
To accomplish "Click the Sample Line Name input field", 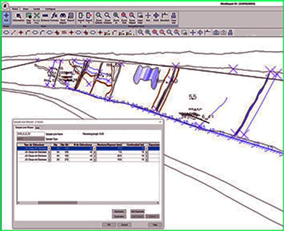I will 30,134.
